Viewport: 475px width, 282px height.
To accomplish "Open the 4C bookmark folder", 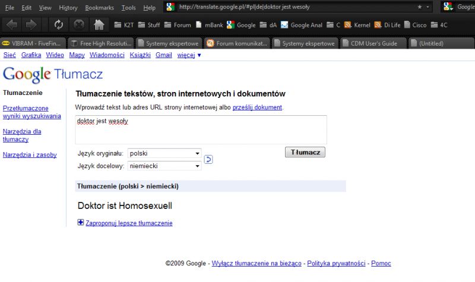I will pyautogui.click(x=439, y=25).
